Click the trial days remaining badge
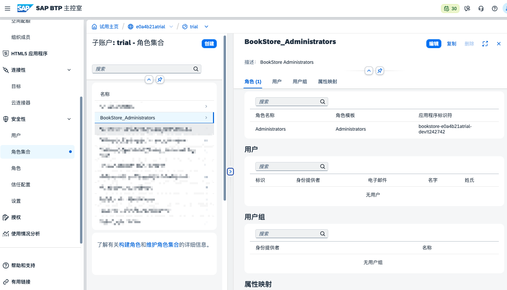Screen dimensions: 507x290 (450, 9)
